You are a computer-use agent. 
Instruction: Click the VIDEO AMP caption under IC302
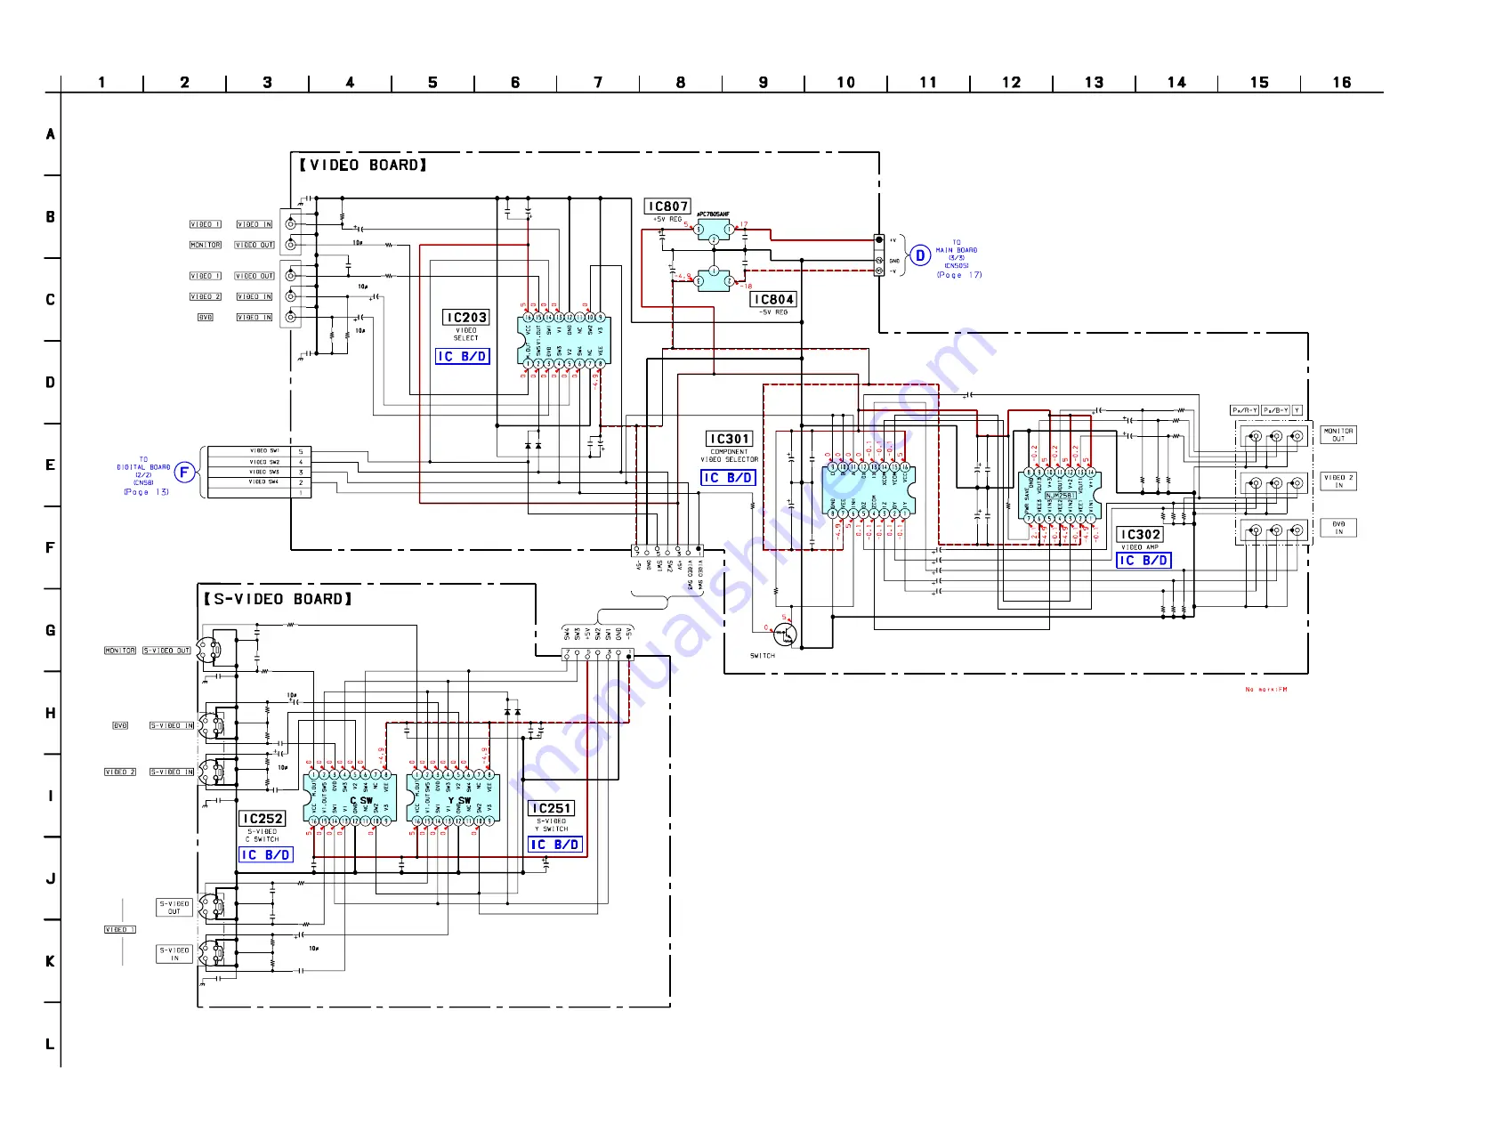1140,547
